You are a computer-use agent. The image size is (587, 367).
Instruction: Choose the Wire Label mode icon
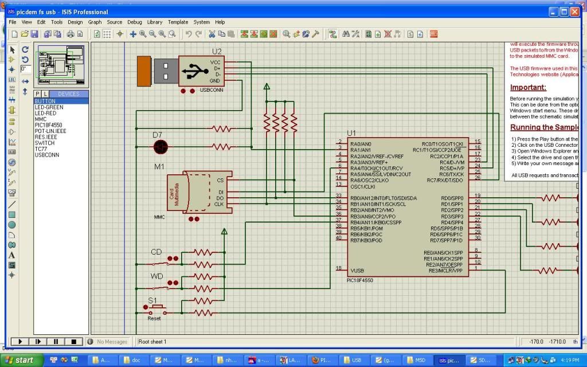12,80
